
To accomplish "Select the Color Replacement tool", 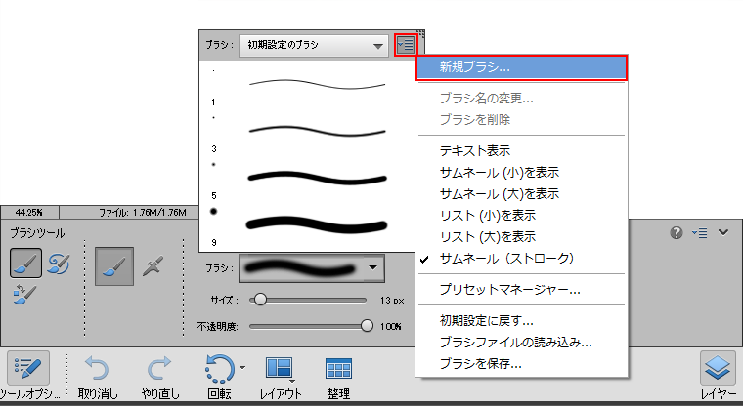I will pyautogui.click(x=24, y=294).
